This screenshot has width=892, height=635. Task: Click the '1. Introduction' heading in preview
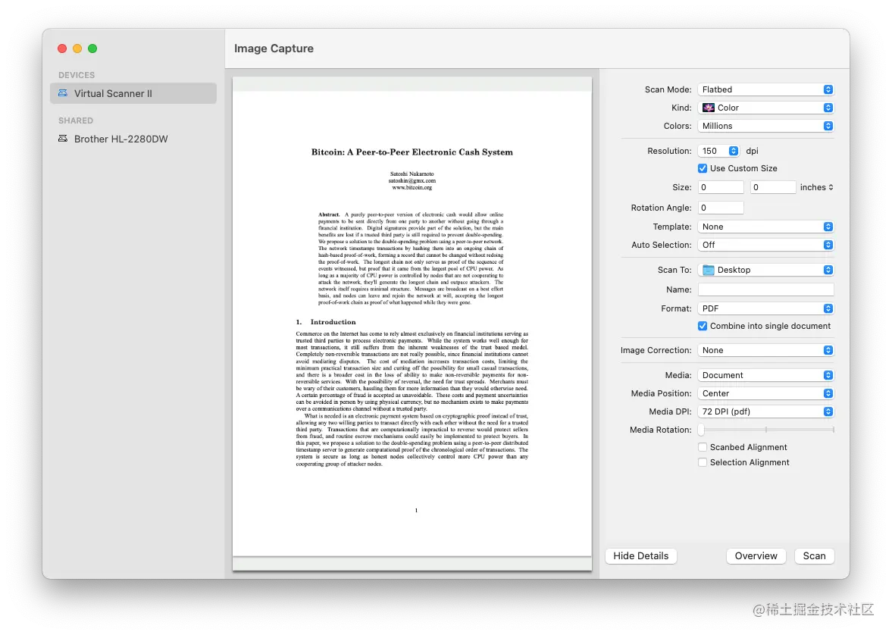pyautogui.click(x=326, y=322)
